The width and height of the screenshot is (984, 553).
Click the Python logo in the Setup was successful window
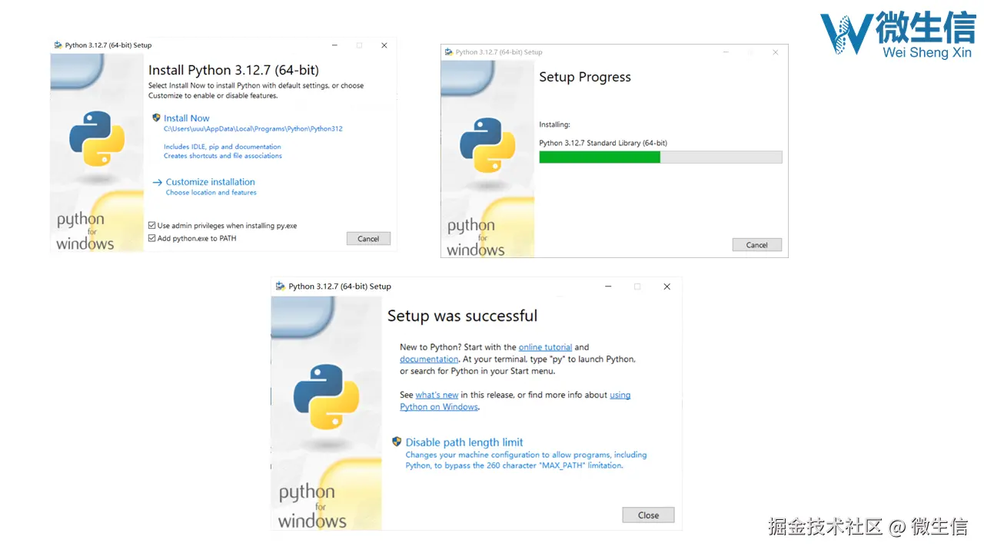(x=327, y=396)
